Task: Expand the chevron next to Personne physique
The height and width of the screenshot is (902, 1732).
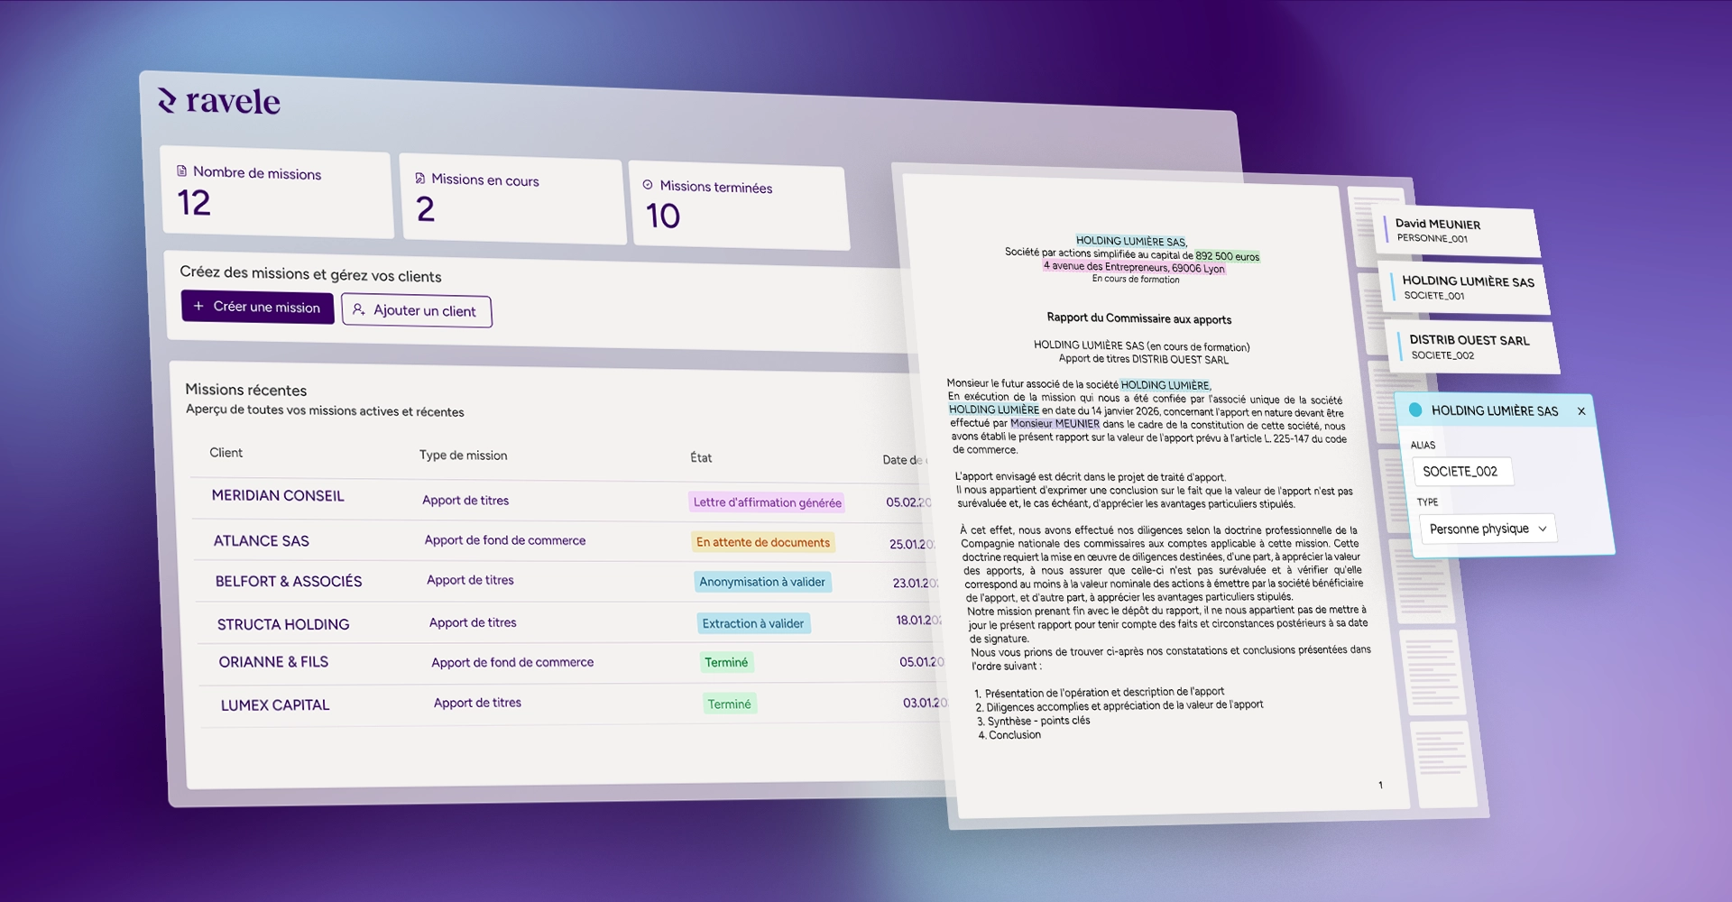Action: [1543, 529]
